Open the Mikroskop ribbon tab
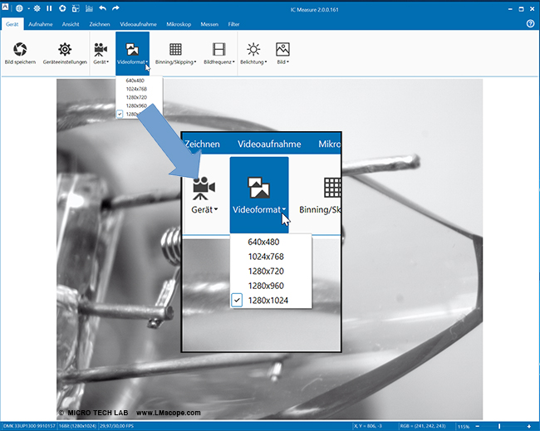 click(181, 25)
